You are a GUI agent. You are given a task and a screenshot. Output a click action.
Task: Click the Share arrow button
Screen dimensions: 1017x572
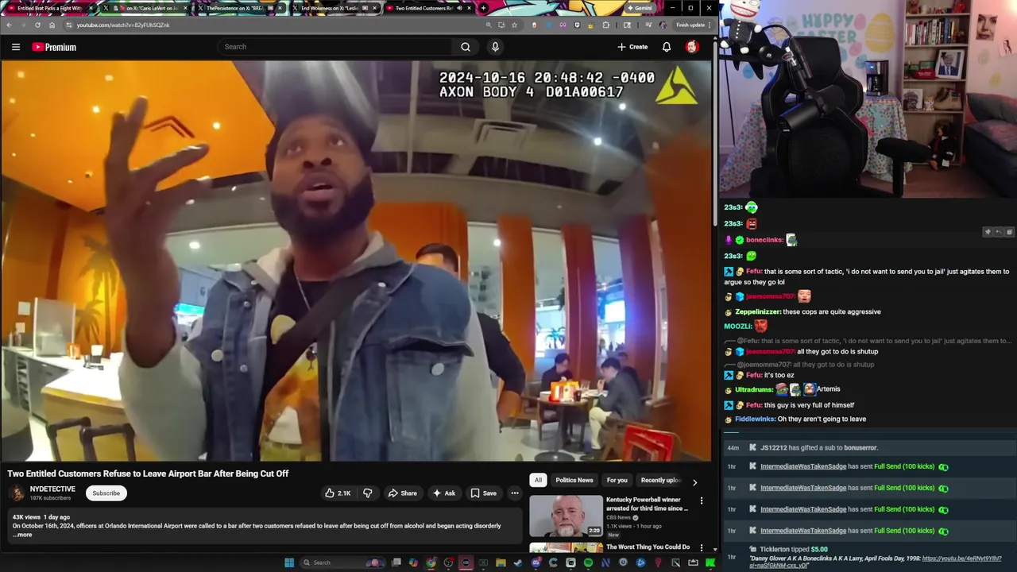coord(402,493)
